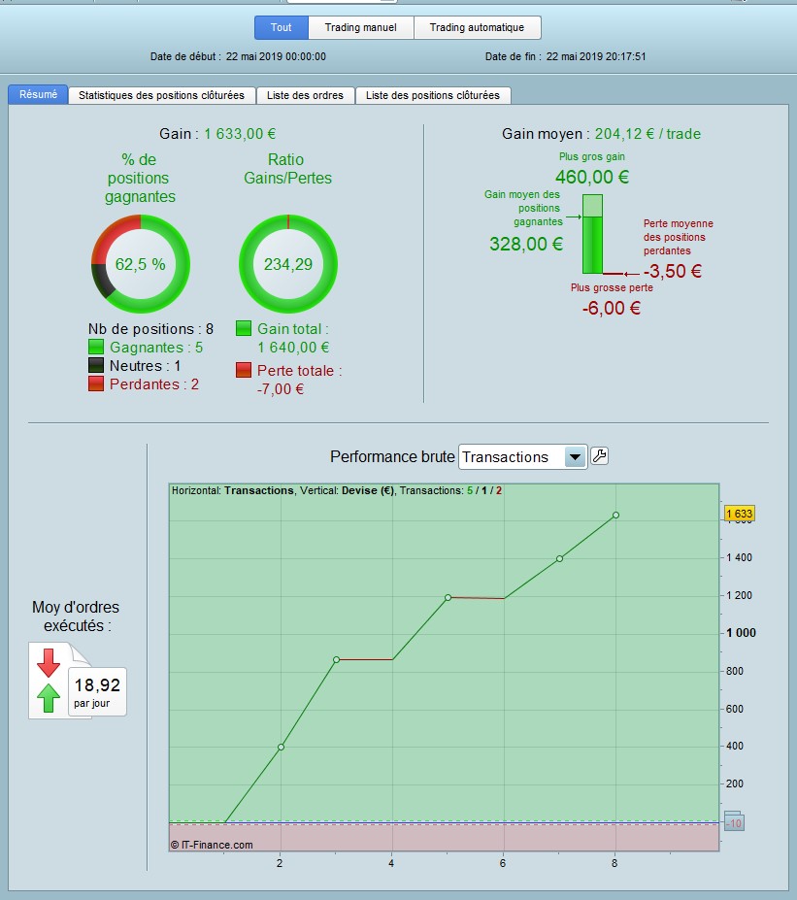Click the -3,50 € average loss value

673,271
